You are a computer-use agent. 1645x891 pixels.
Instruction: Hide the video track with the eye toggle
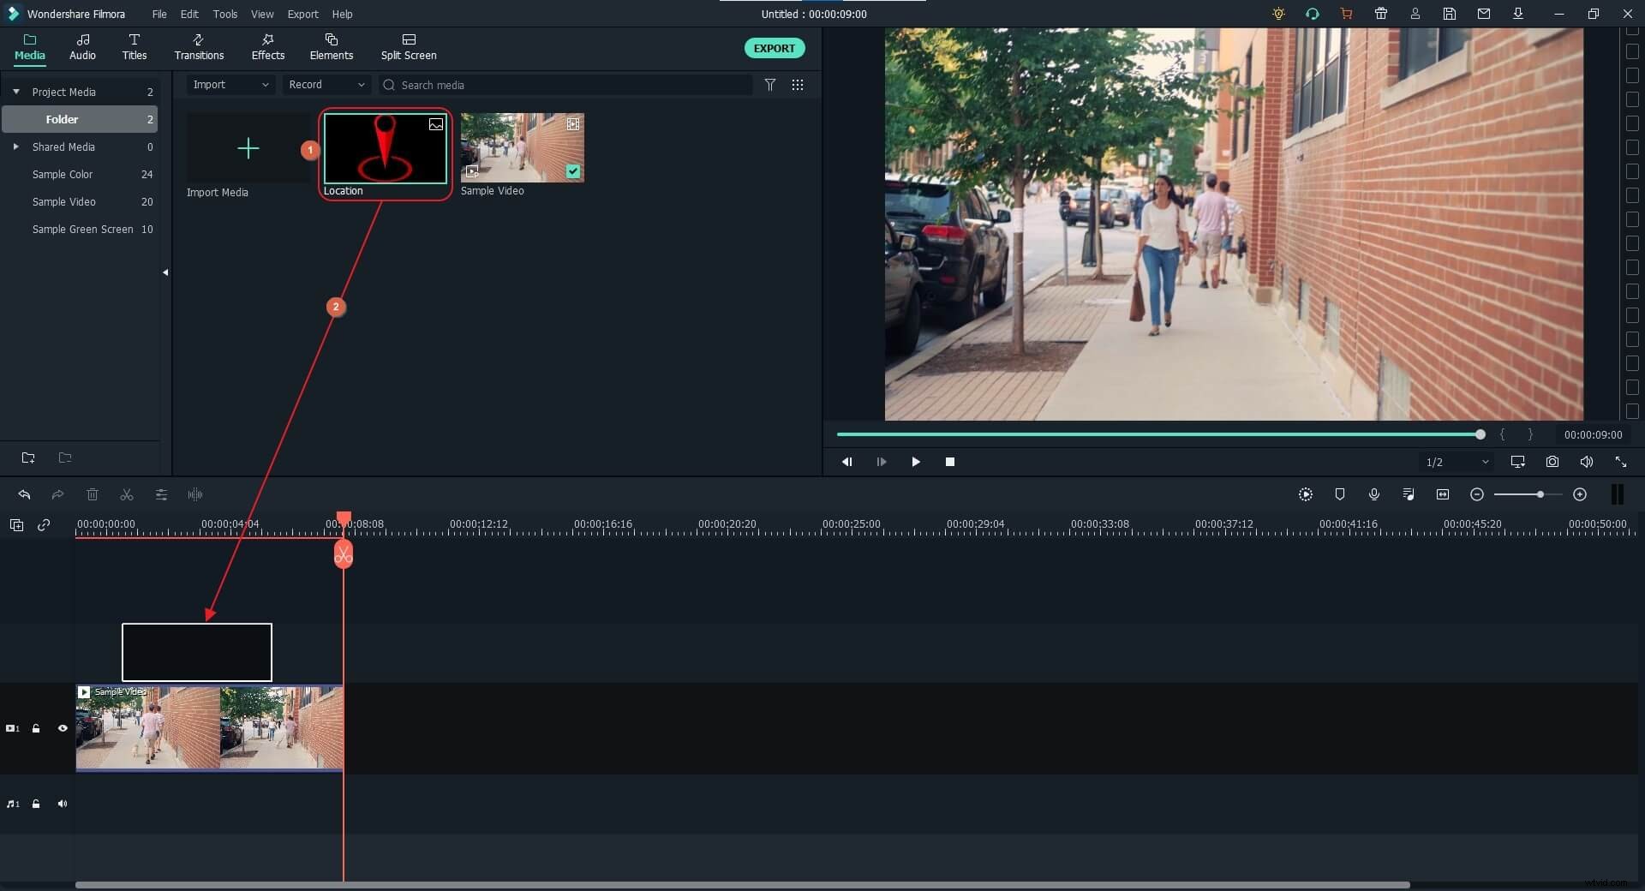(63, 728)
